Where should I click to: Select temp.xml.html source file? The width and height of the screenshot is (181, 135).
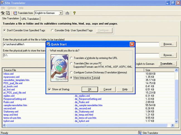tap(11, 115)
